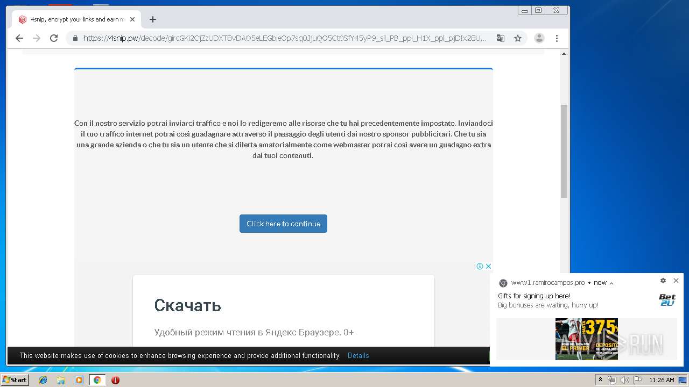
Task: Show hidden system tray icons
Action: point(600,380)
